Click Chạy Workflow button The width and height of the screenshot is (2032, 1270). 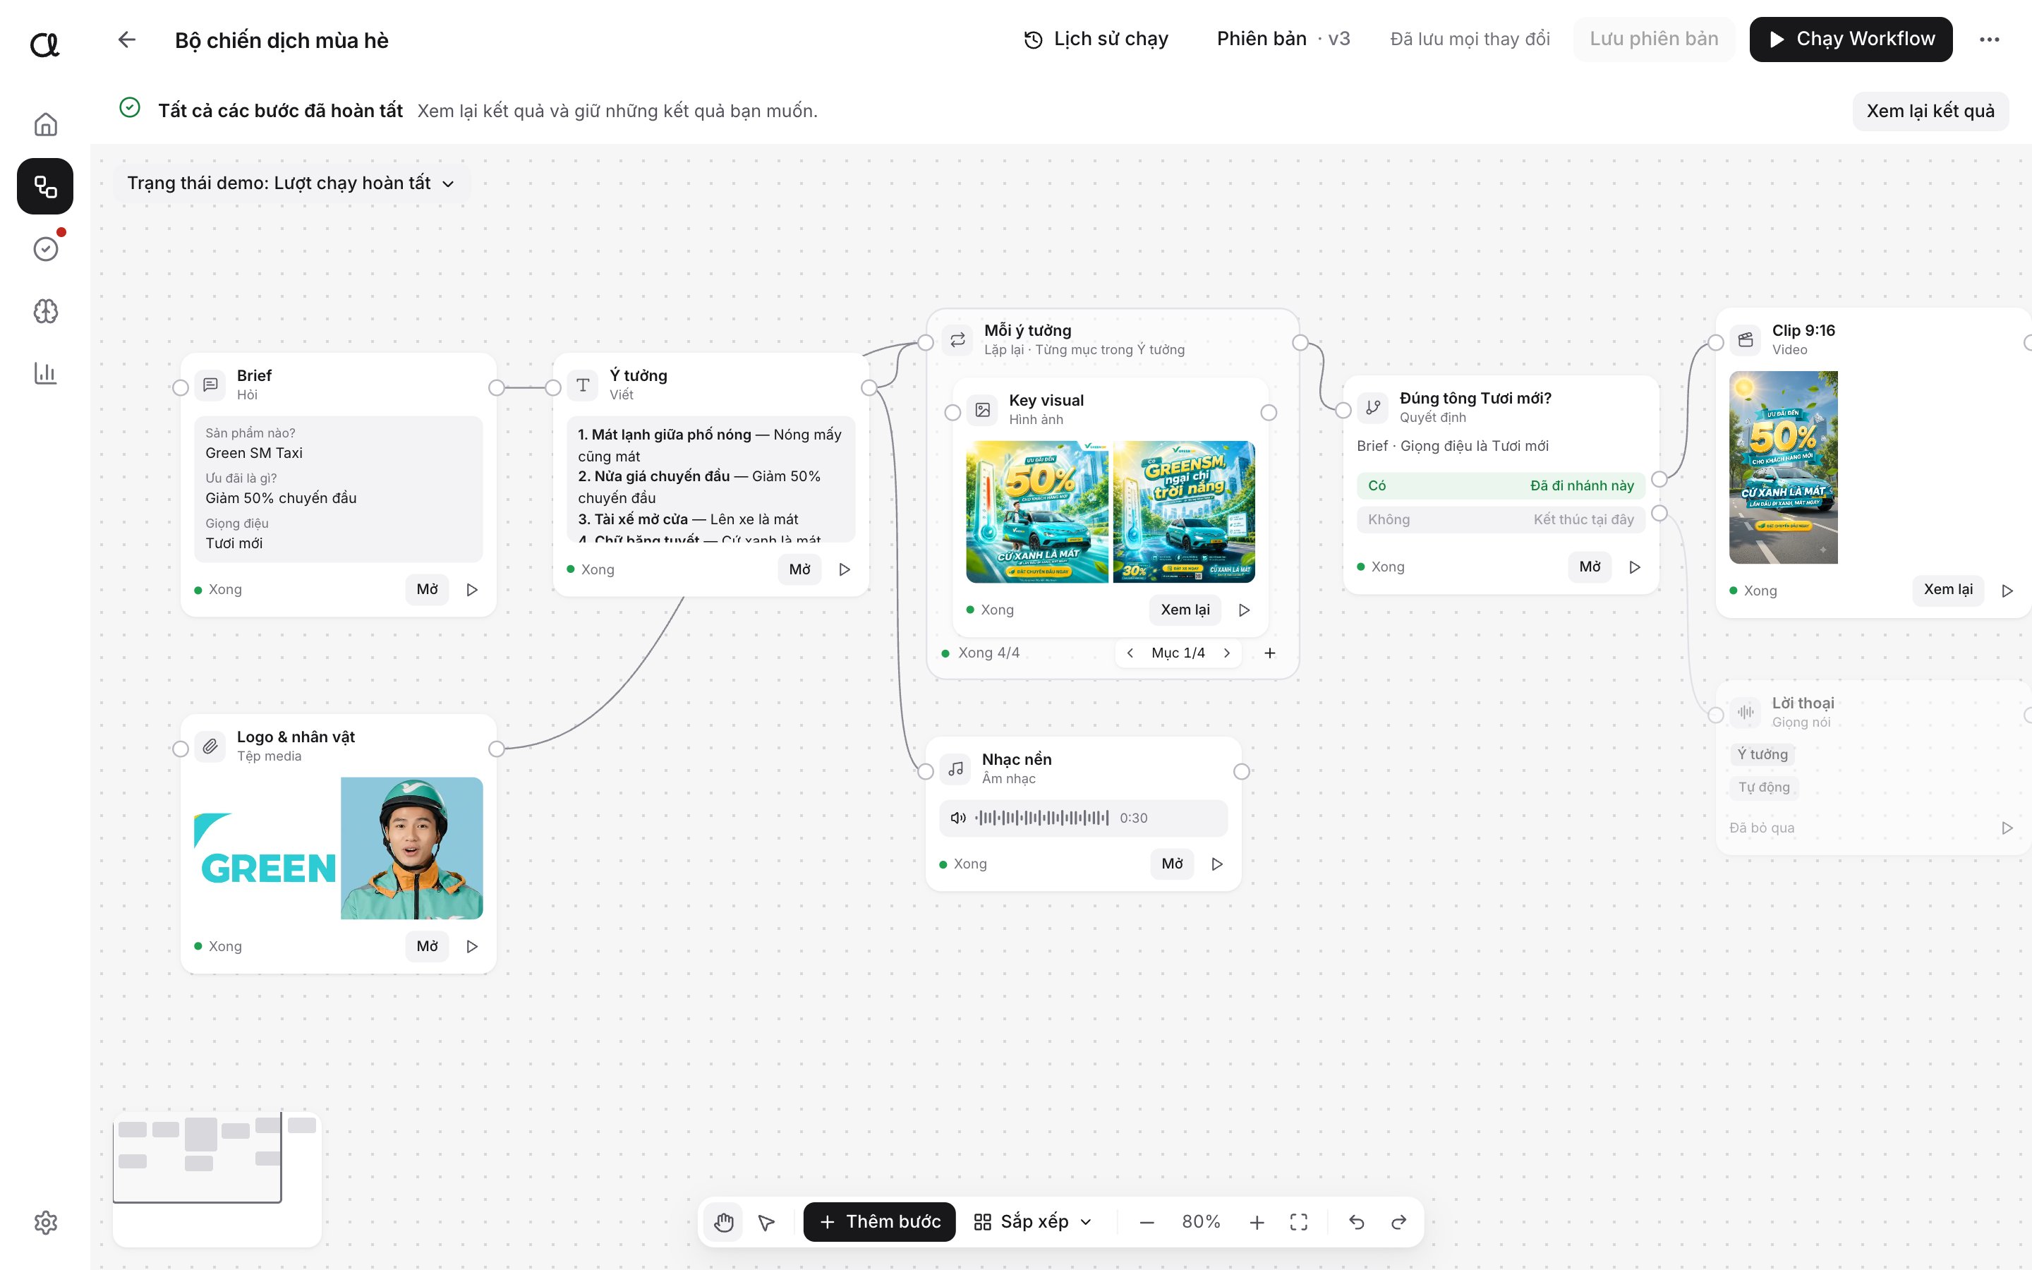(1851, 40)
